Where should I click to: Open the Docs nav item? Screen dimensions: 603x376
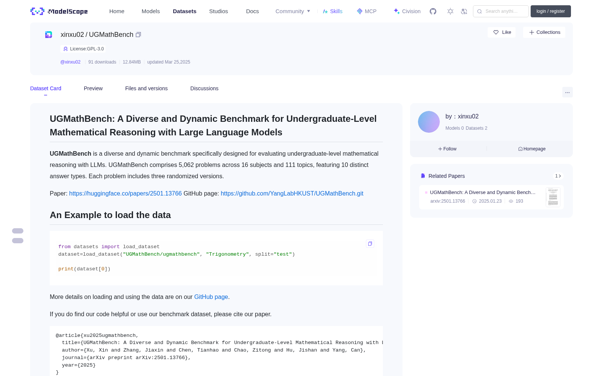point(253,11)
